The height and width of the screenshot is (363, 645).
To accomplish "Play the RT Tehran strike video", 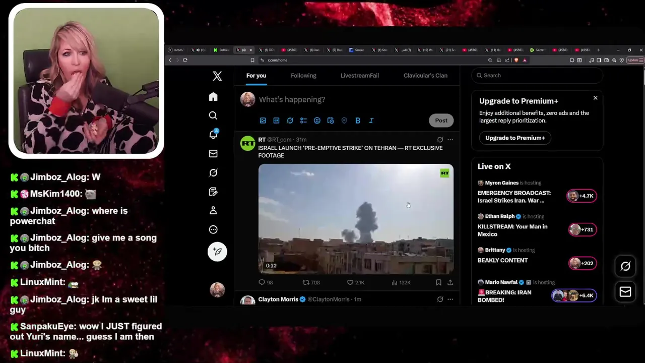I will (x=356, y=219).
